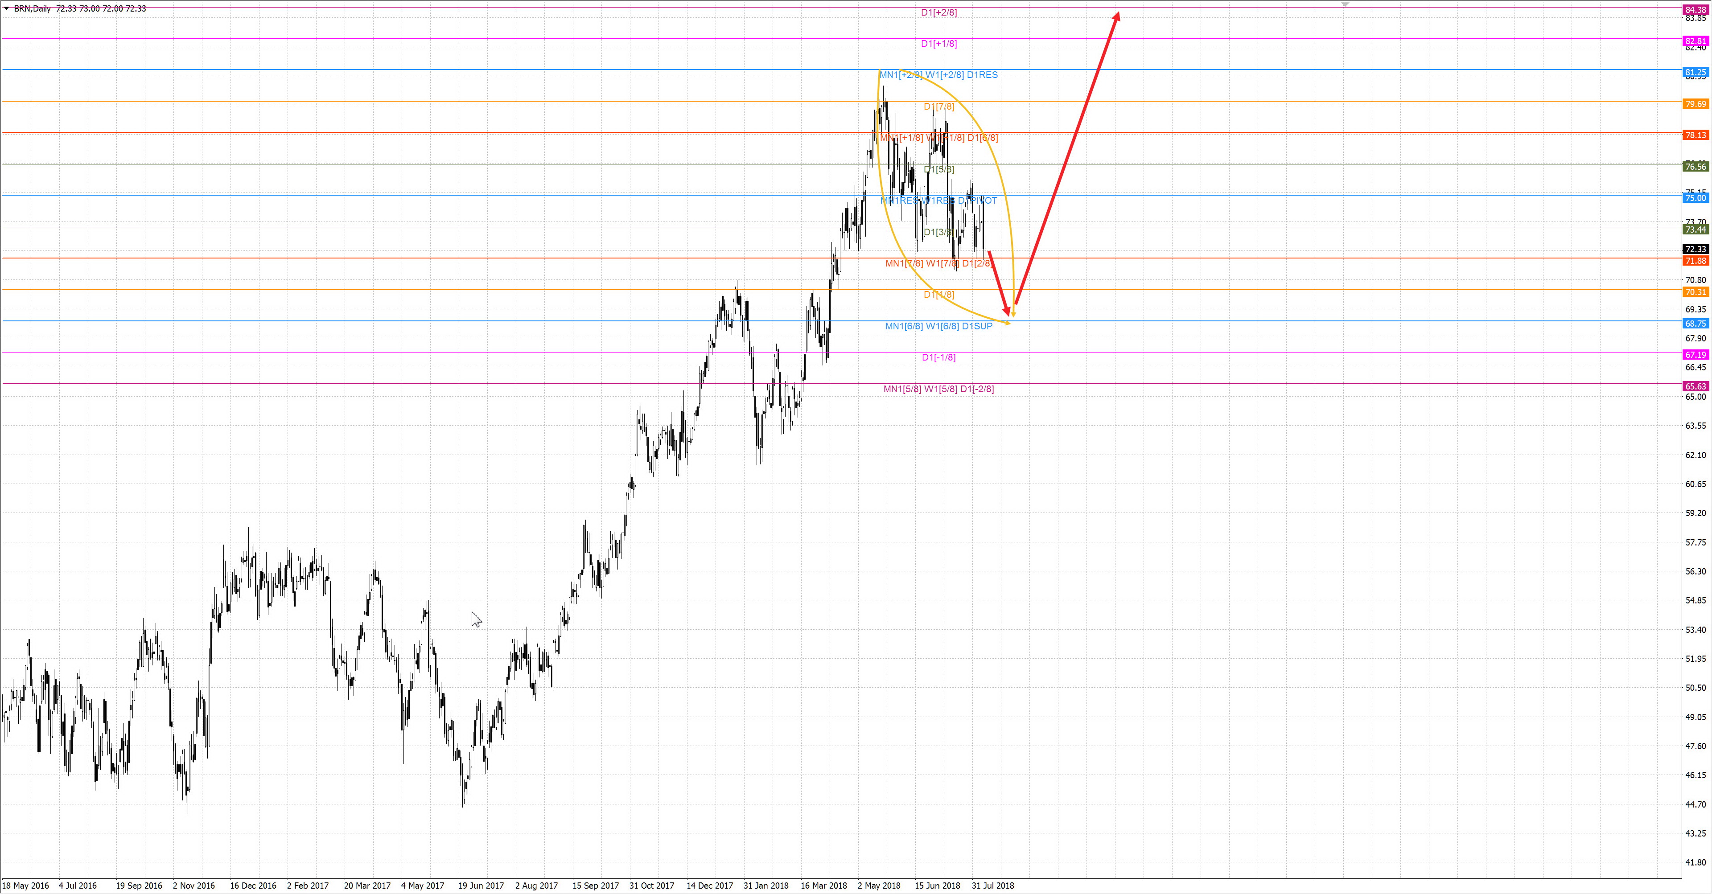Select the D1[+1/8] level label
The height and width of the screenshot is (894, 1712).
(x=938, y=44)
